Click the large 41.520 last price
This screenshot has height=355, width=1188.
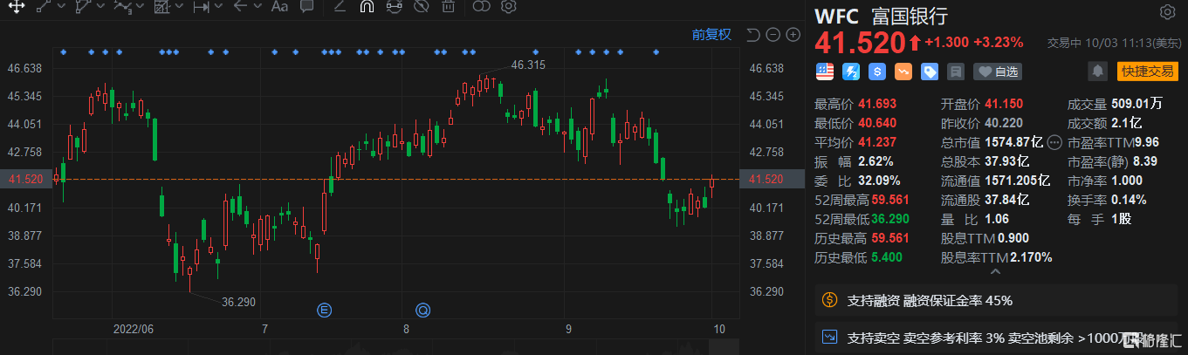point(859,42)
